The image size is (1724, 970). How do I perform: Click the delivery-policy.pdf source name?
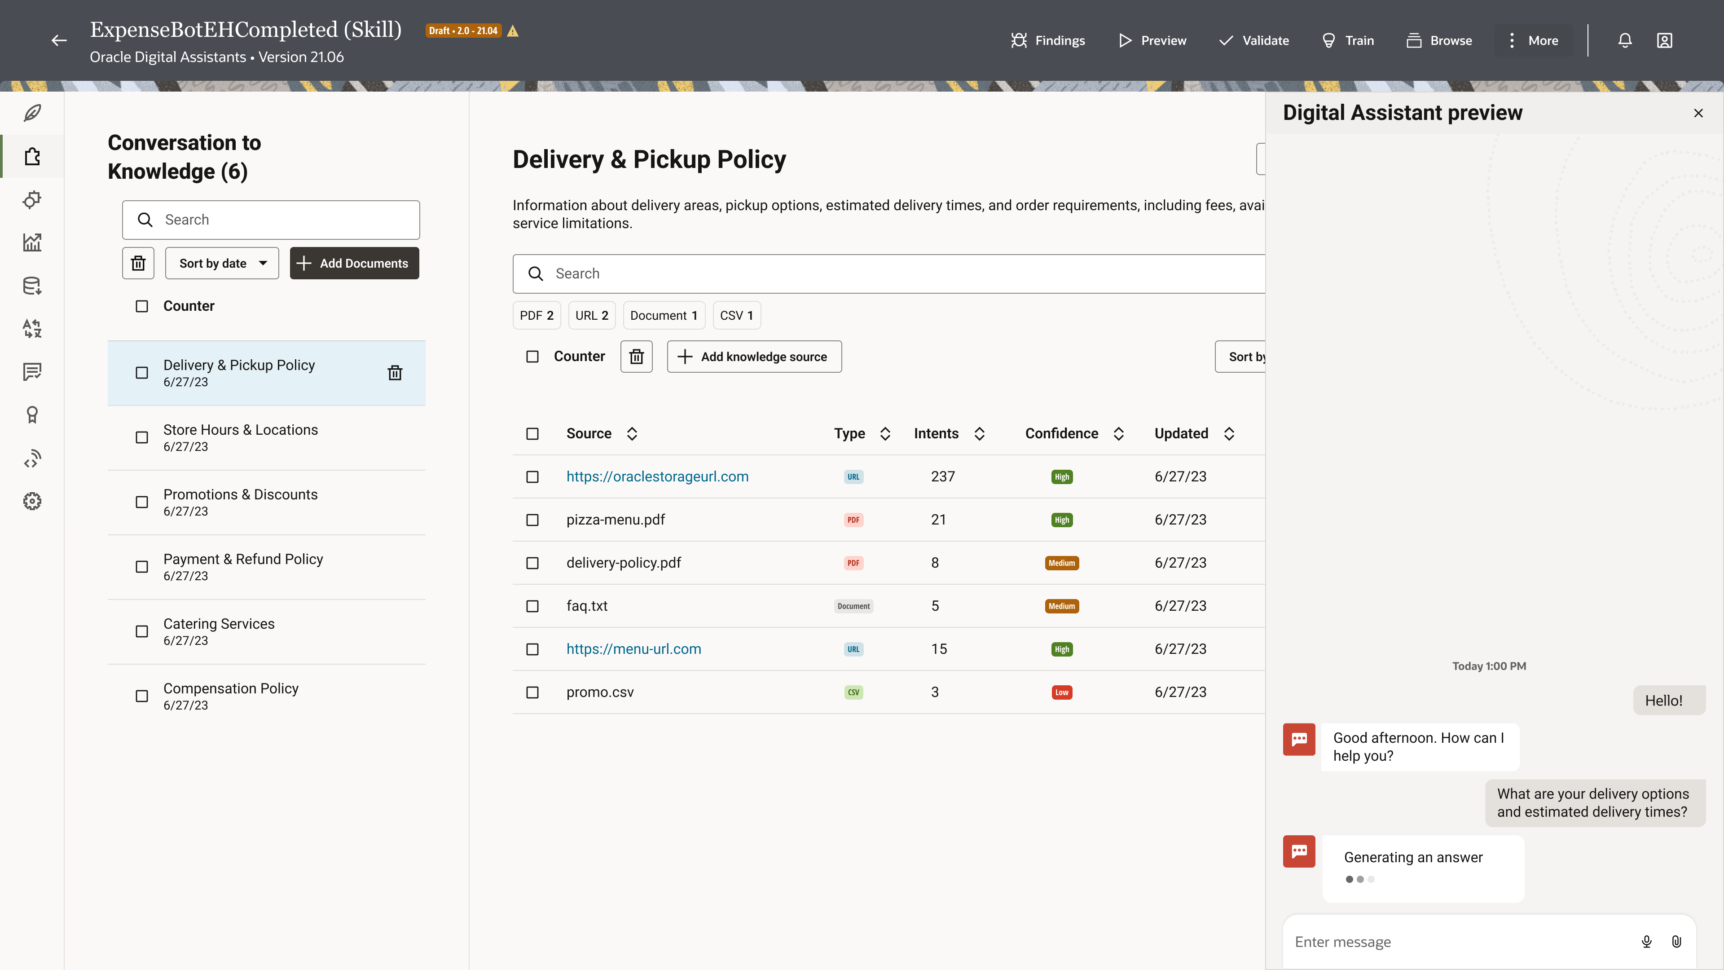click(624, 563)
